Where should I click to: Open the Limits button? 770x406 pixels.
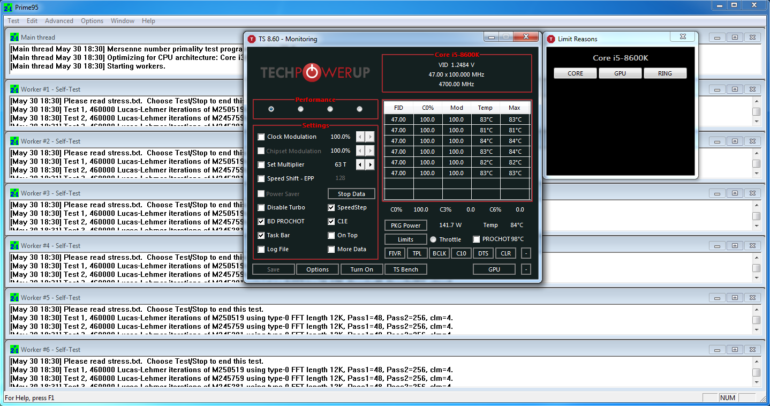pyautogui.click(x=406, y=239)
